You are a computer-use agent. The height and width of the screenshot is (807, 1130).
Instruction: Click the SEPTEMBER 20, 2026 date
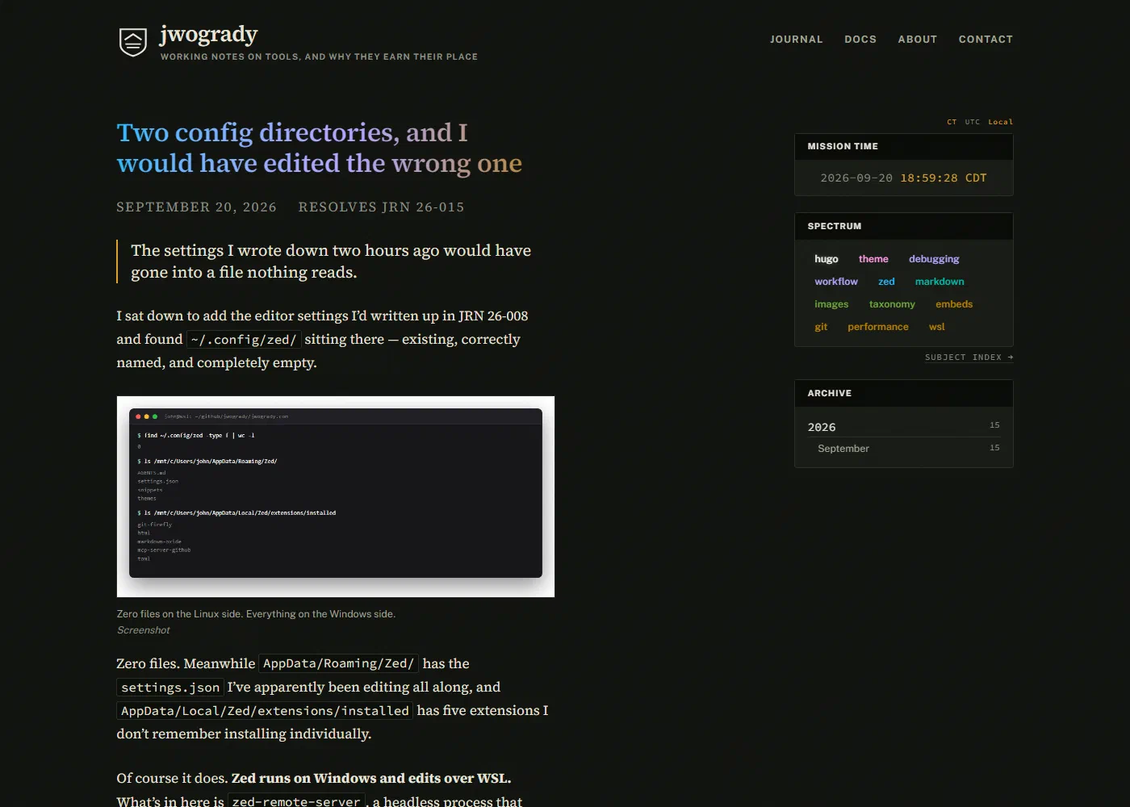pyautogui.click(x=196, y=207)
